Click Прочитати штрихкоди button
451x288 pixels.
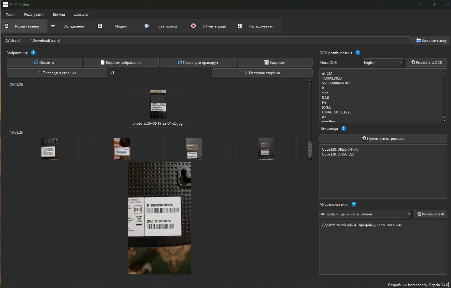383,138
